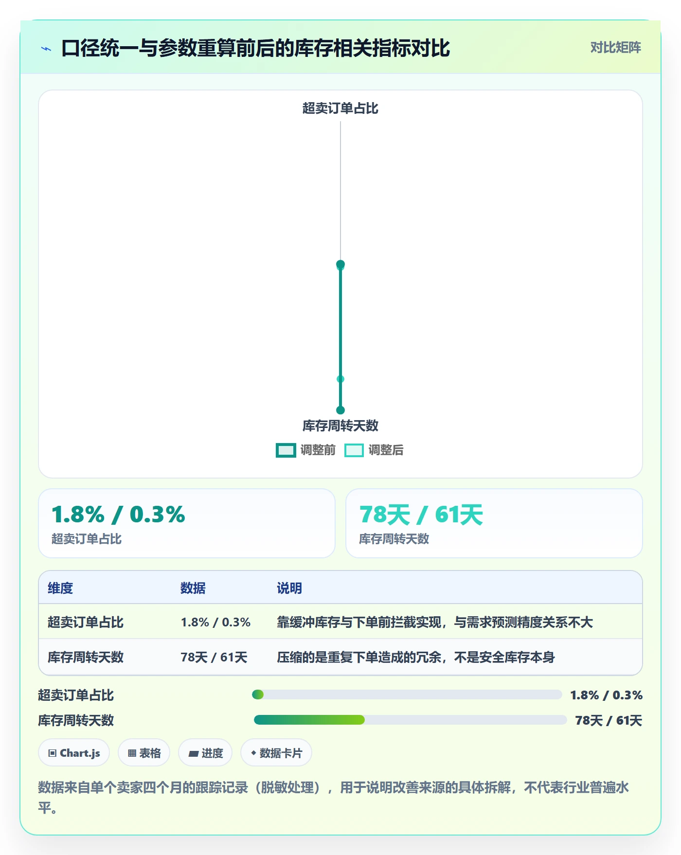Click the 说明 column header
681x855 pixels.
click(x=289, y=588)
